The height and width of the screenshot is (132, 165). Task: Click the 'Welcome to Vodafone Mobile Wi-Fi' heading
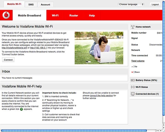(x=27, y=26)
